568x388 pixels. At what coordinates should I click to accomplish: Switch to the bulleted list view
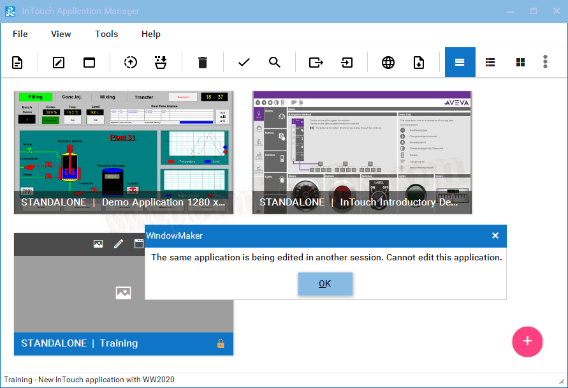(x=490, y=63)
